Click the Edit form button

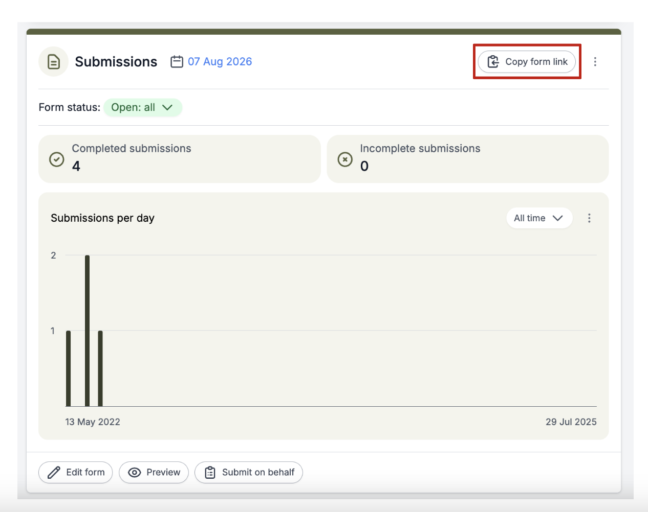tap(76, 473)
